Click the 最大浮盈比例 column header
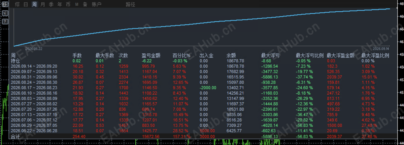This screenshot has height=145, width=404. coord(375,56)
